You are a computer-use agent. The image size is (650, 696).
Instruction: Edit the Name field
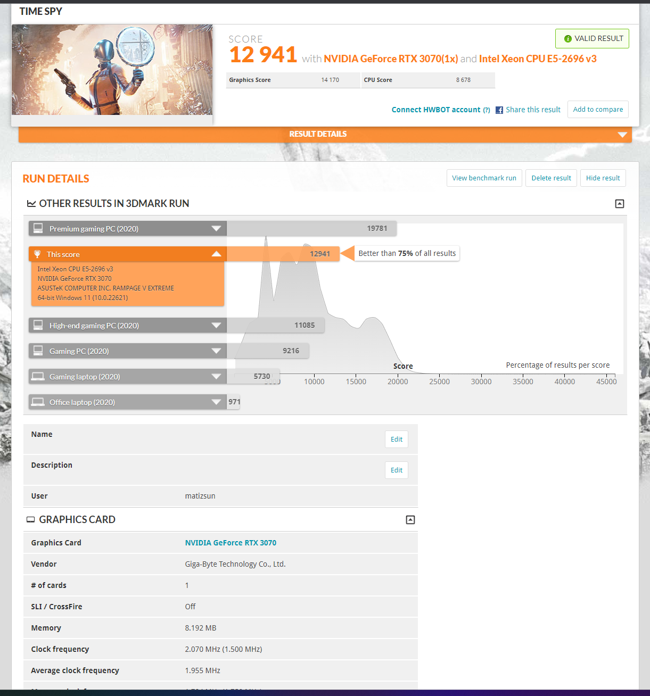[397, 440]
